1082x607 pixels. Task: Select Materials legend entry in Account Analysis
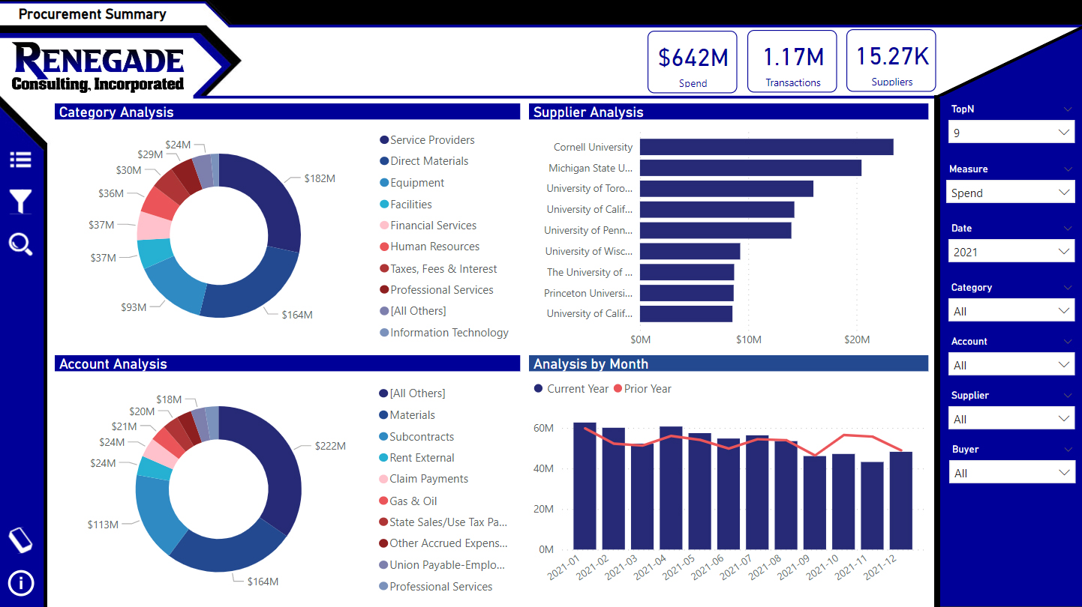(407, 415)
